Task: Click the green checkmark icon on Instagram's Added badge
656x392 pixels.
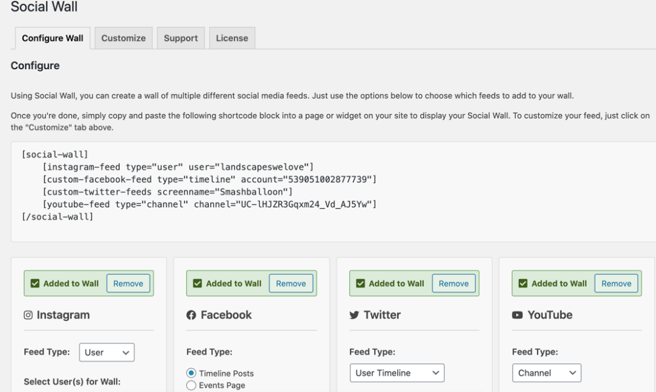Action: pyautogui.click(x=35, y=283)
